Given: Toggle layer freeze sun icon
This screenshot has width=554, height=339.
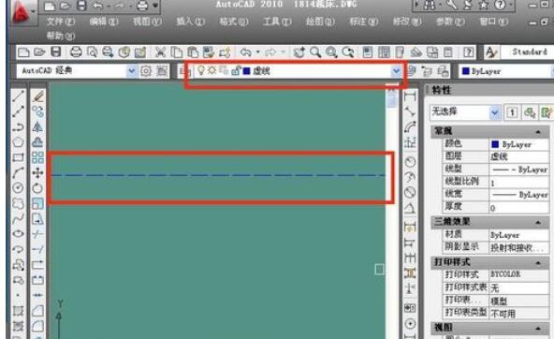Looking at the screenshot, I should [211, 70].
